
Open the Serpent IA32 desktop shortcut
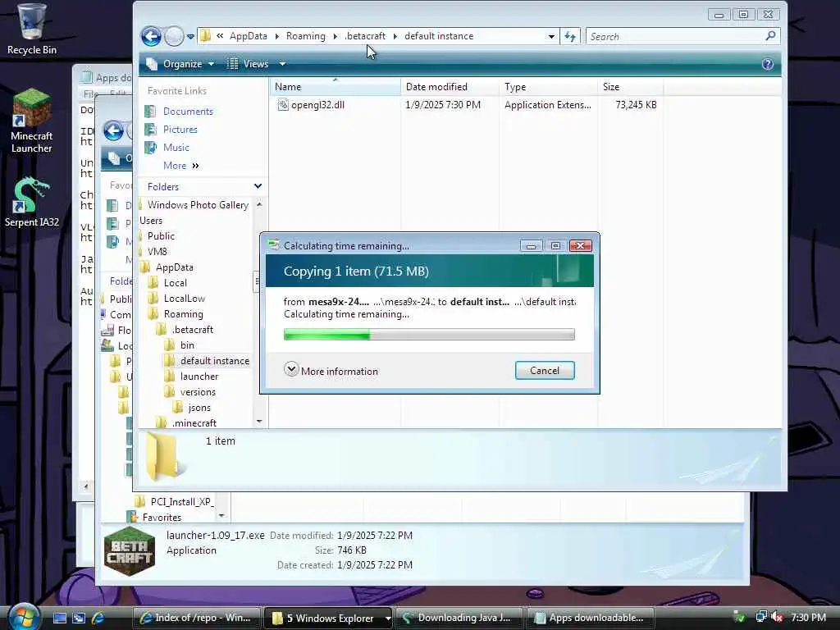point(32,203)
